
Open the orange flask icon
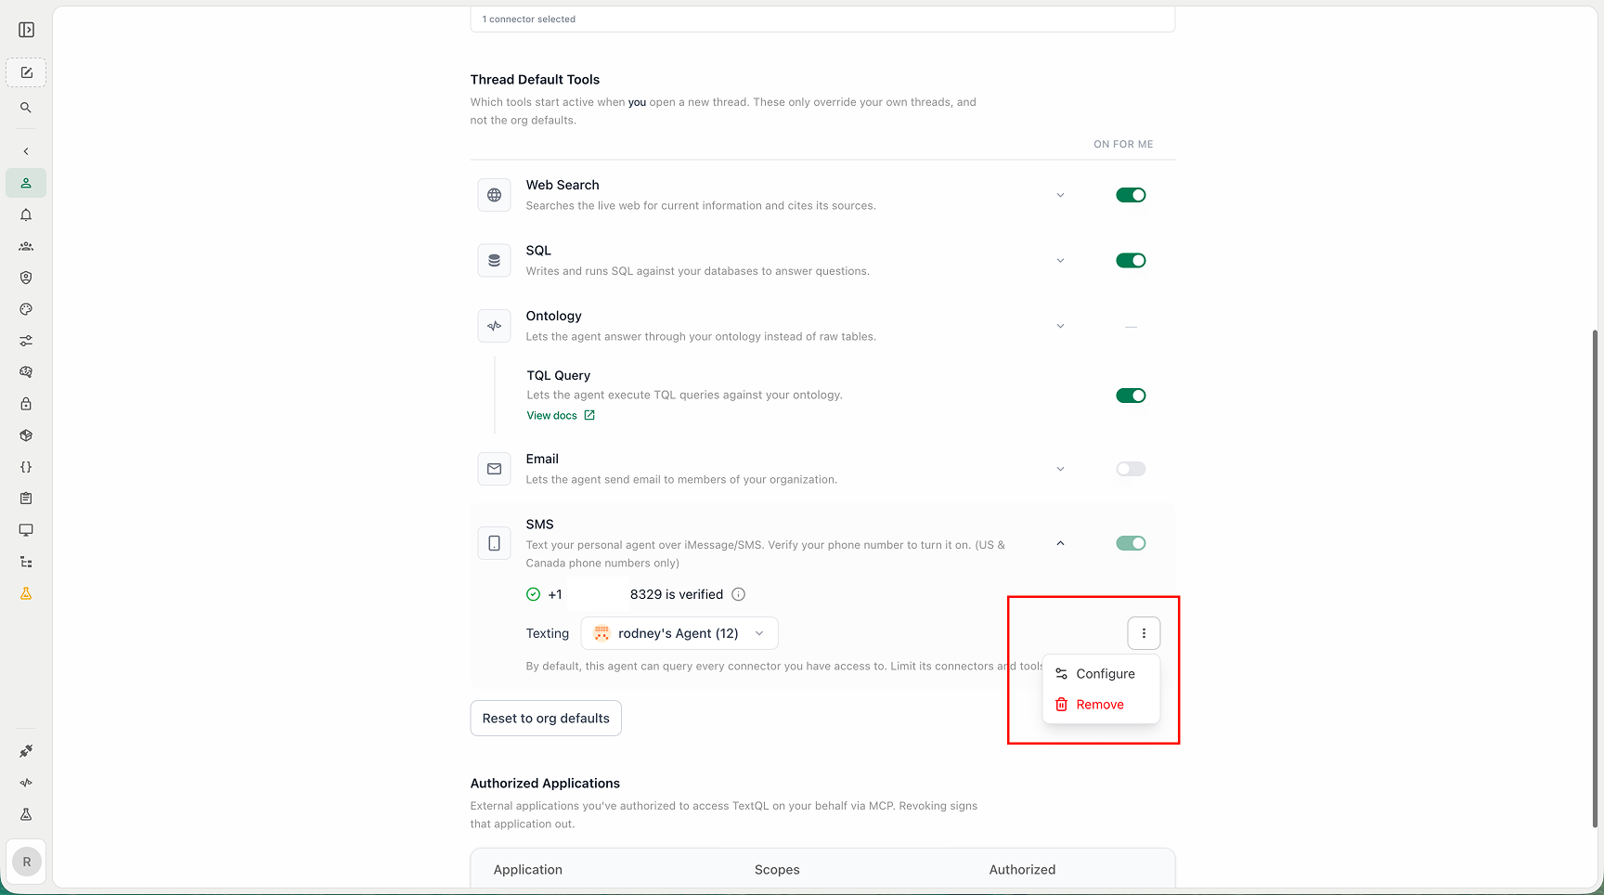(x=26, y=593)
